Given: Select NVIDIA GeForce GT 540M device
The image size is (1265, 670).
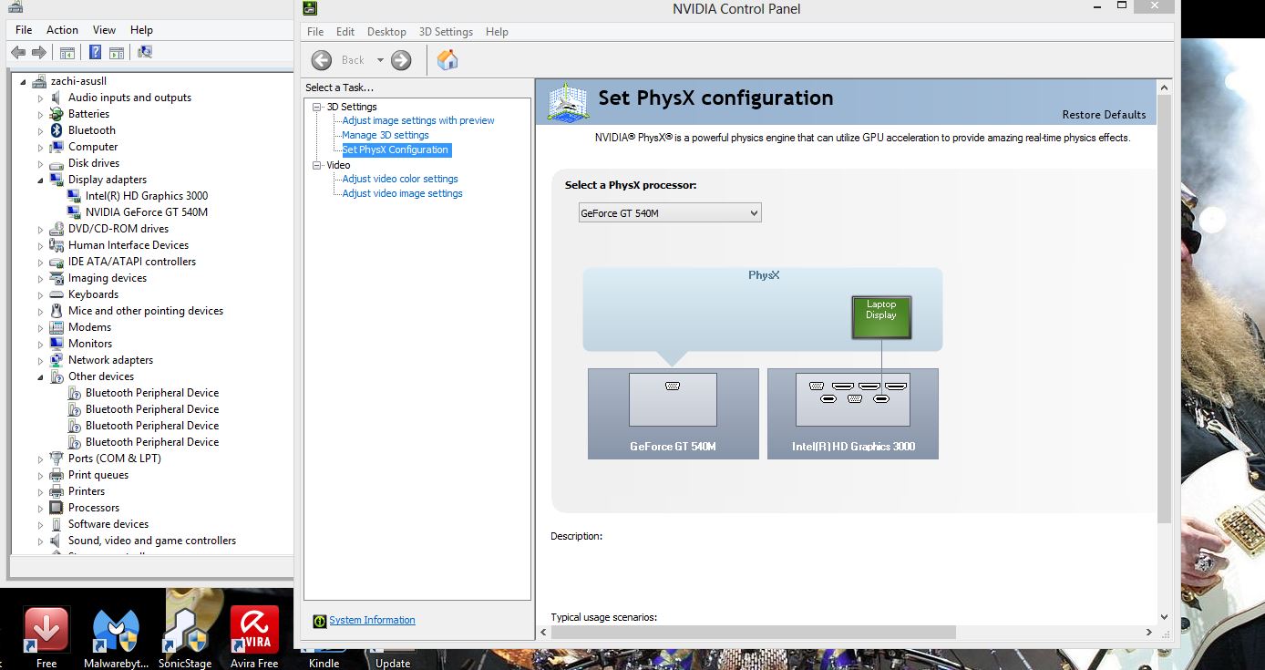Looking at the screenshot, I should pos(147,212).
